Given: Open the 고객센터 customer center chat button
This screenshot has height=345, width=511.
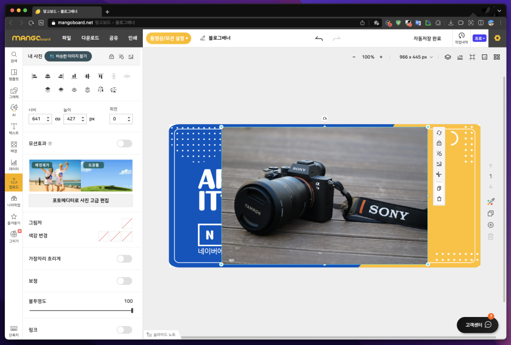Looking at the screenshot, I should tap(478, 324).
